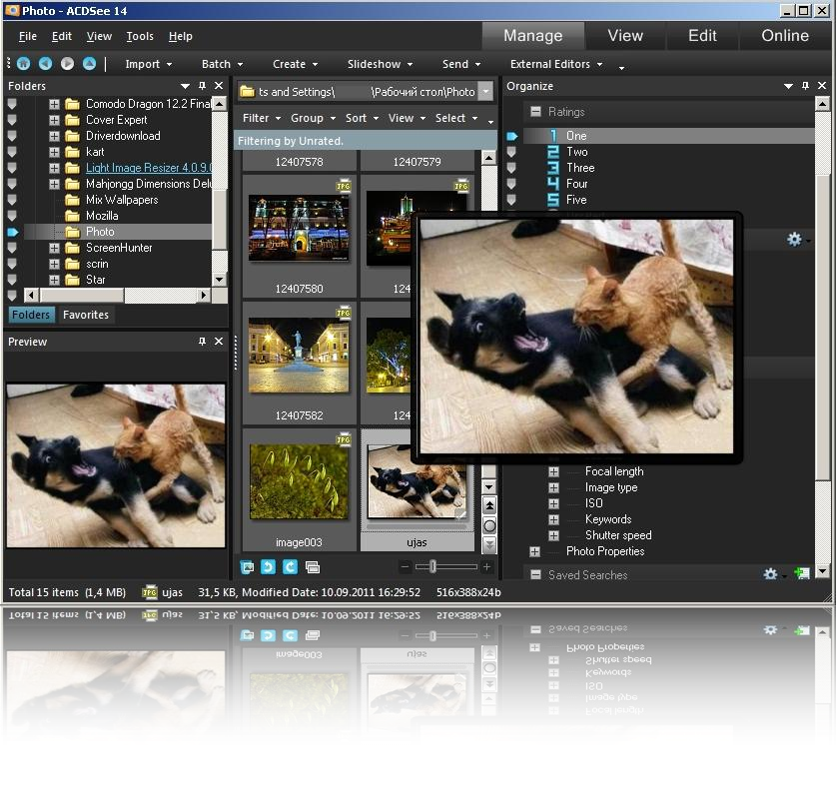Close the Organize panel

click(822, 85)
